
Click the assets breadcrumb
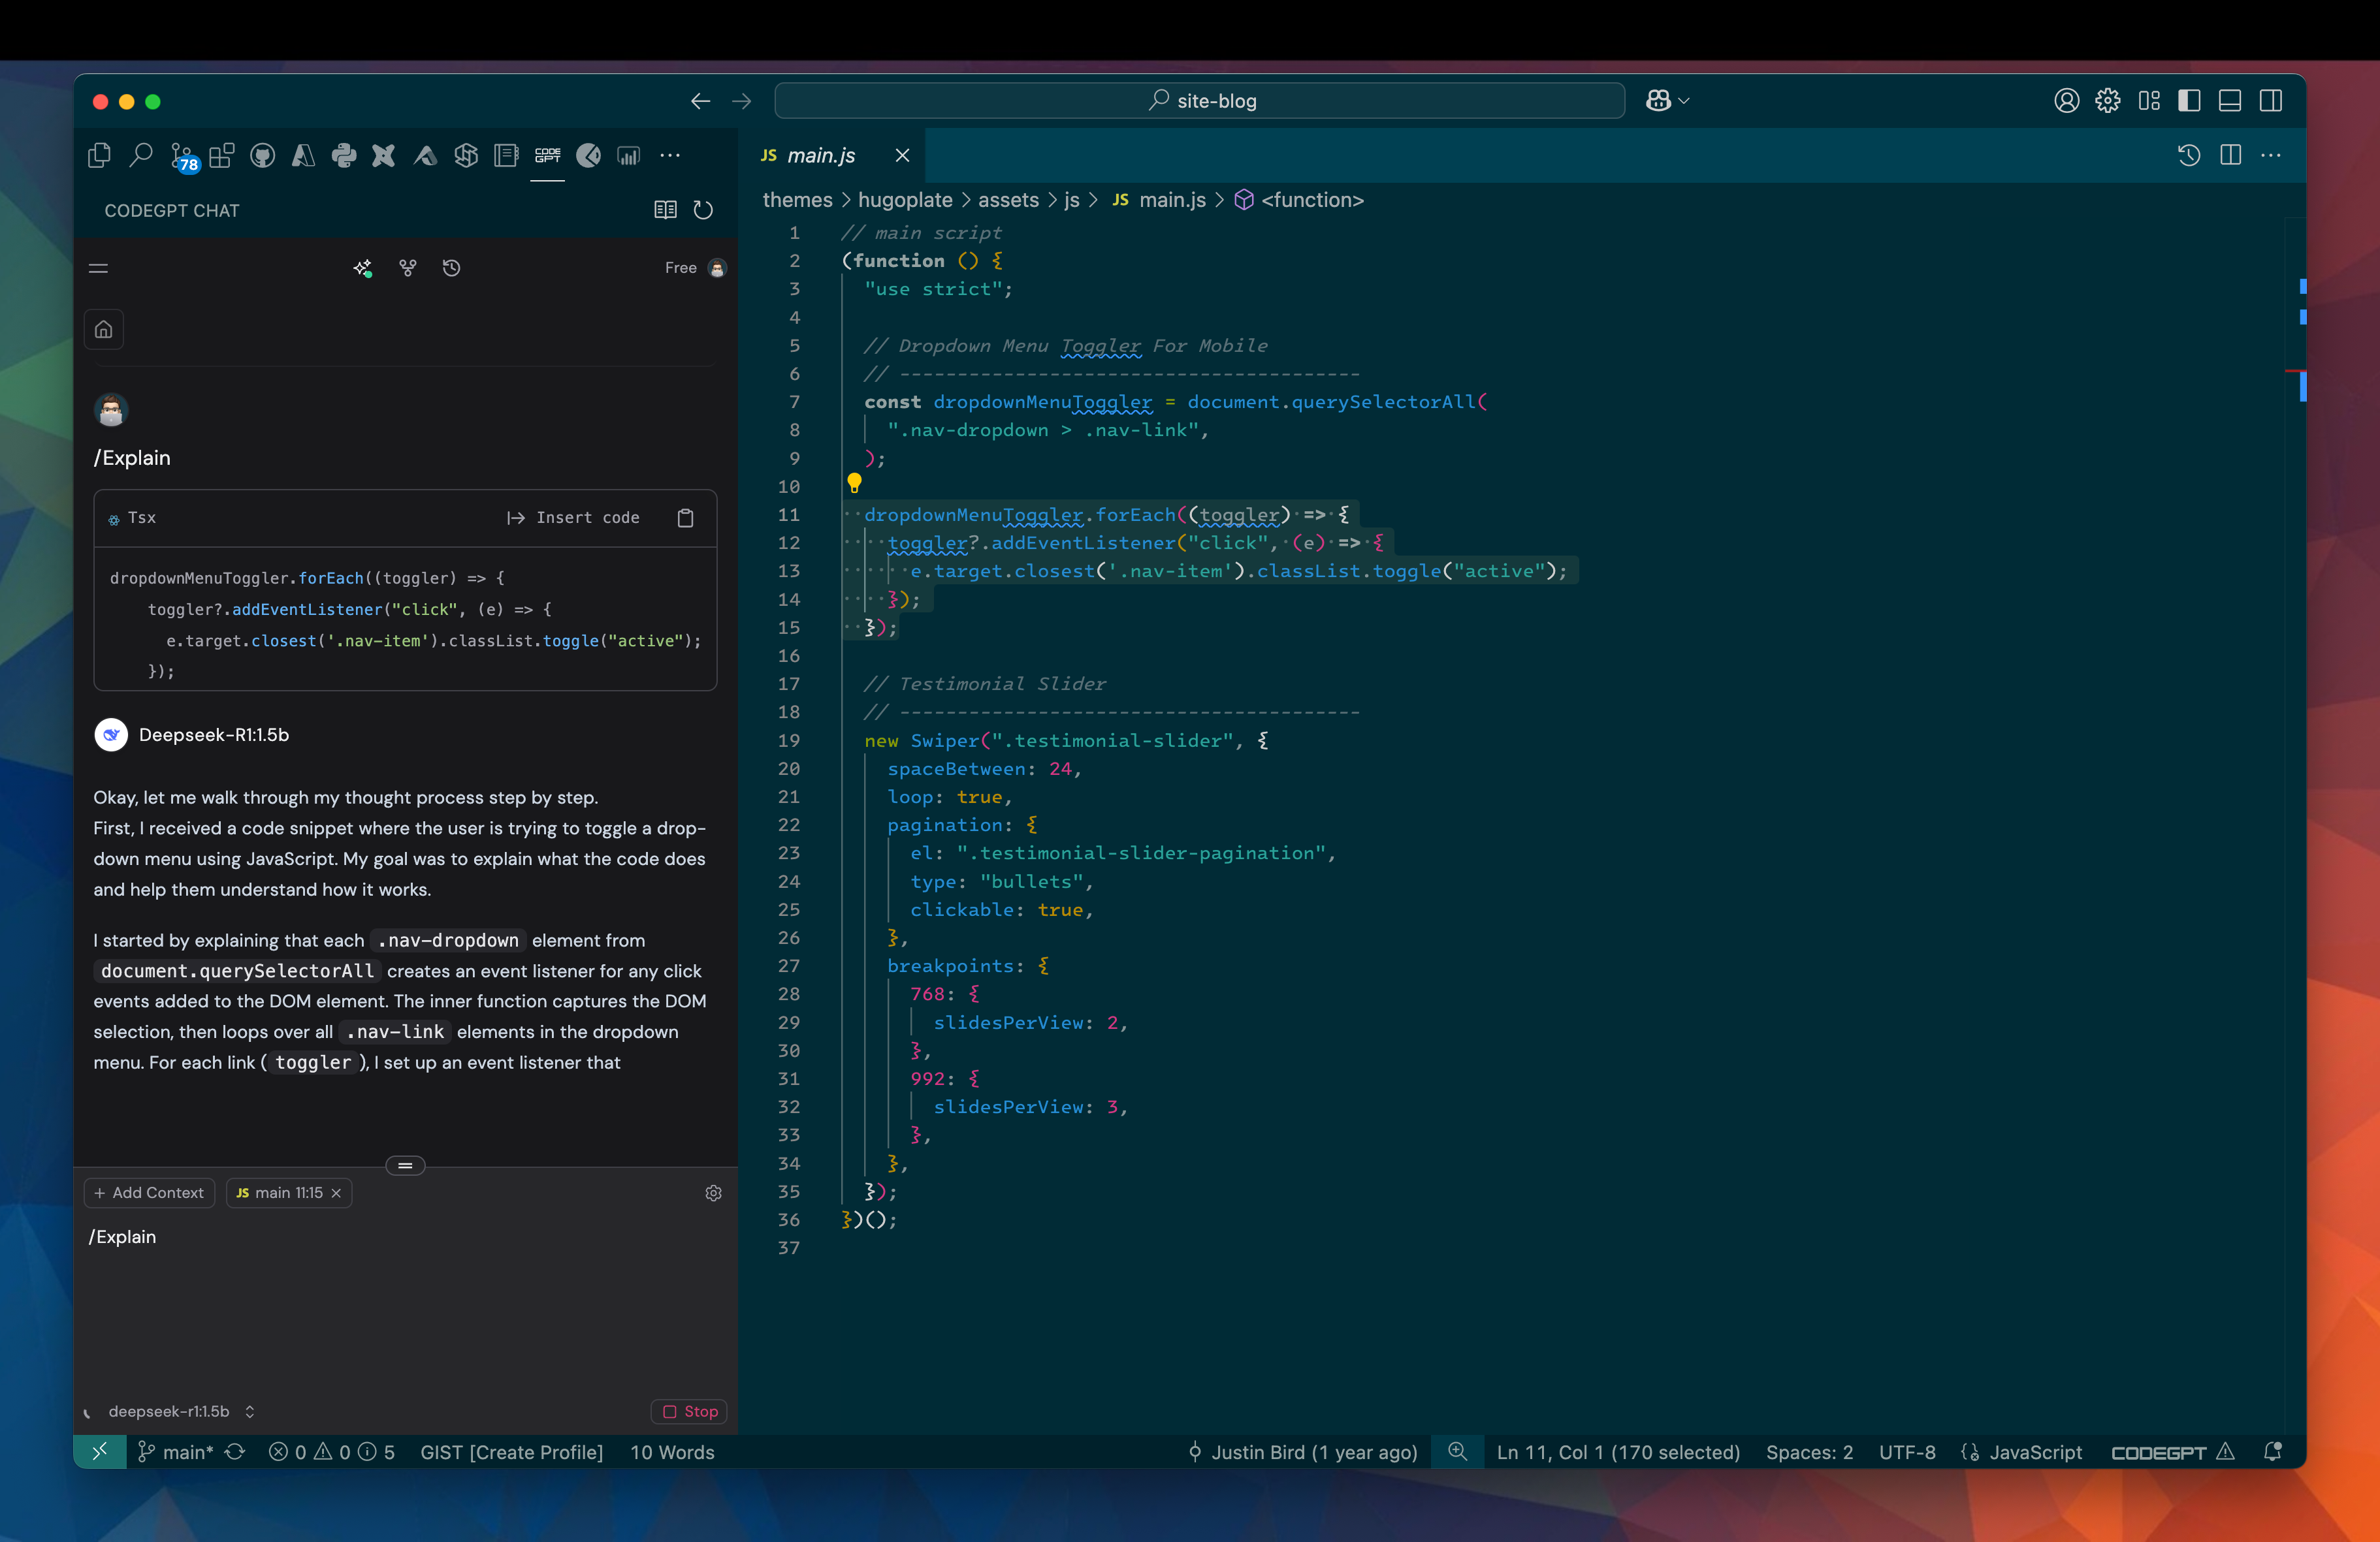pos(1008,200)
